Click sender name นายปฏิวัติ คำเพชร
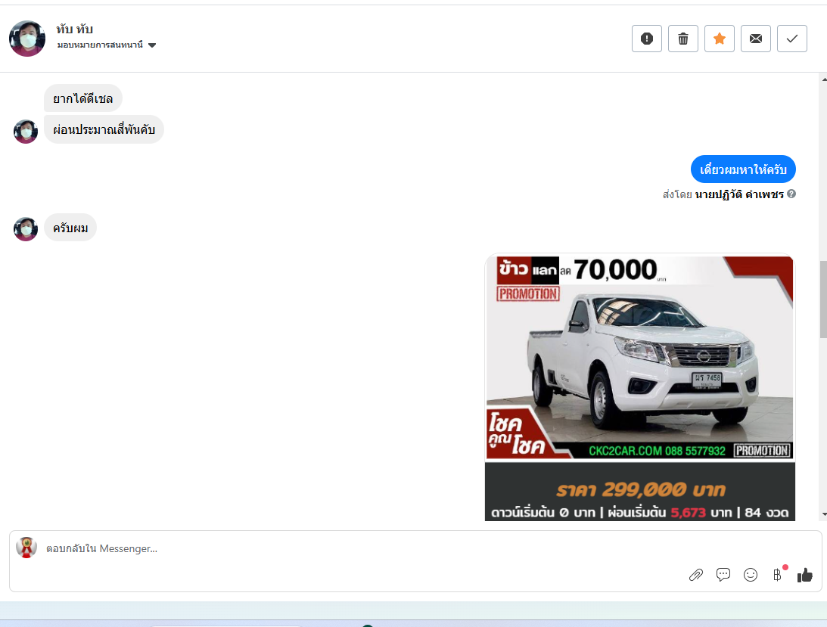827x627 pixels. pyautogui.click(x=739, y=194)
